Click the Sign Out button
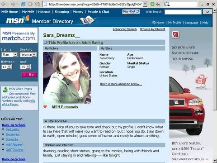217x163 pixels. (x=131, y=12)
